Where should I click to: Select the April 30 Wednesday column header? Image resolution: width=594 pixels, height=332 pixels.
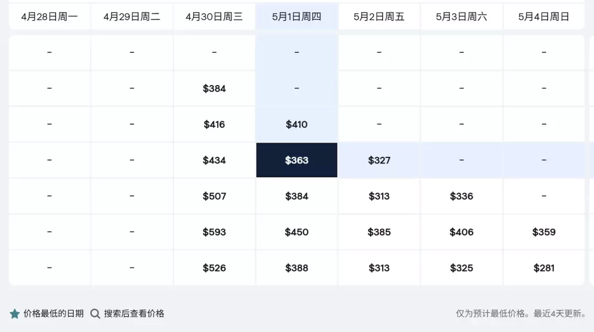click(x=215, y=16)
